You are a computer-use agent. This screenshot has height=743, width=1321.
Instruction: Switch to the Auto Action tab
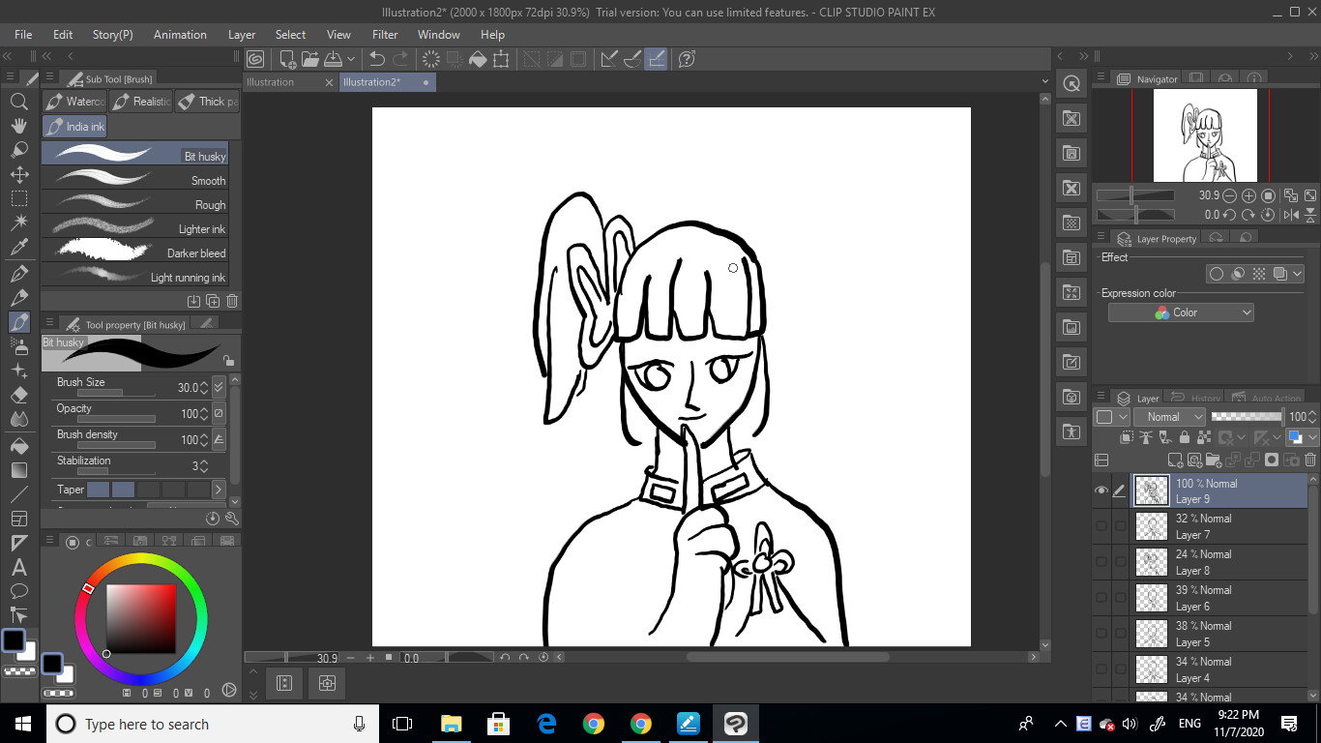[x=1266, y=398]
